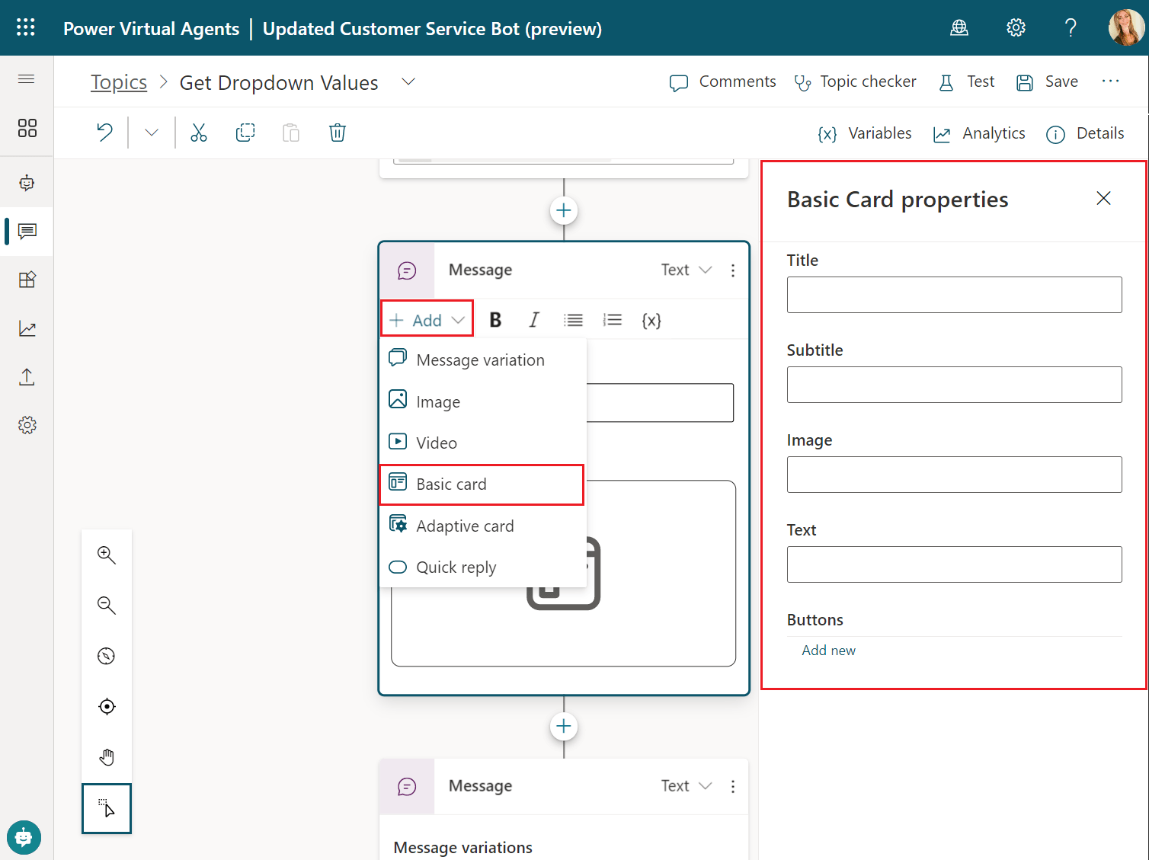Screen dimensions: 1149x860
Task: Click the plus node above first Message
Action: tap(564, 210)
